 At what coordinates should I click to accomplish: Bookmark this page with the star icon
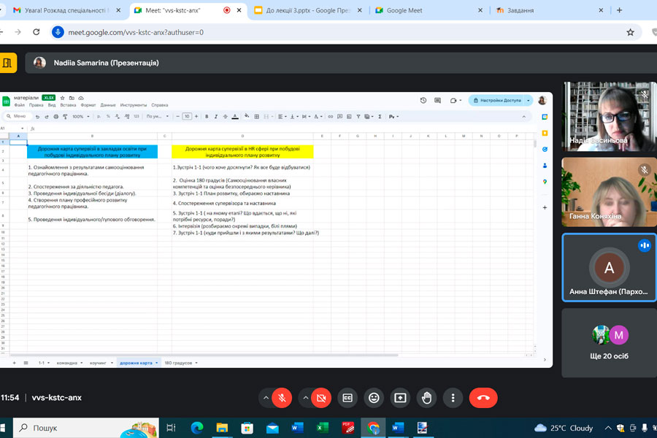pos(630,32)
